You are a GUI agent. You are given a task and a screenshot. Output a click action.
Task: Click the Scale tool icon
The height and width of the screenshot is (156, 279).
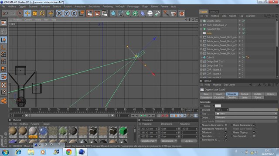(x=35, y=13)
